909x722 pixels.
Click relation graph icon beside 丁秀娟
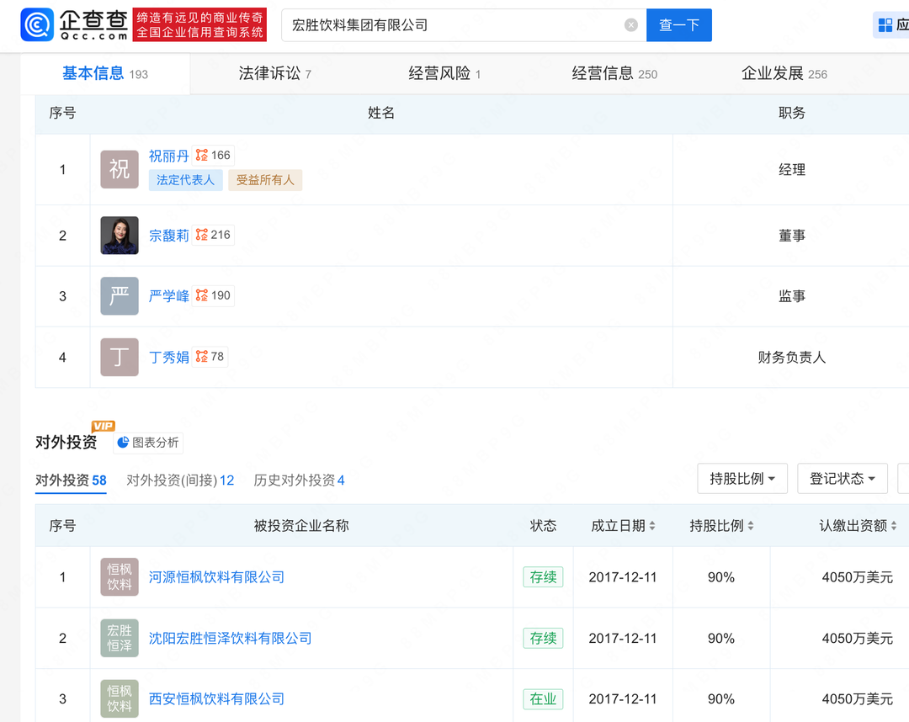(202, 357)
